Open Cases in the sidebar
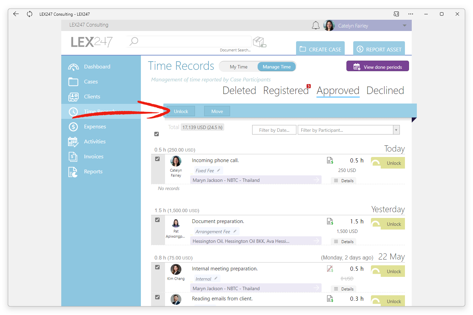Screen dimensions: 473x315 click(x=101, y=82)
